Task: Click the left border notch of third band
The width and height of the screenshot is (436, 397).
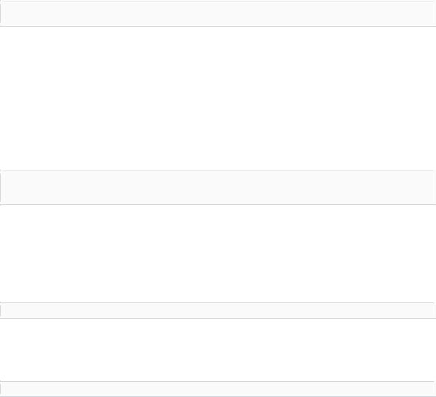Action: click(1, 310)
